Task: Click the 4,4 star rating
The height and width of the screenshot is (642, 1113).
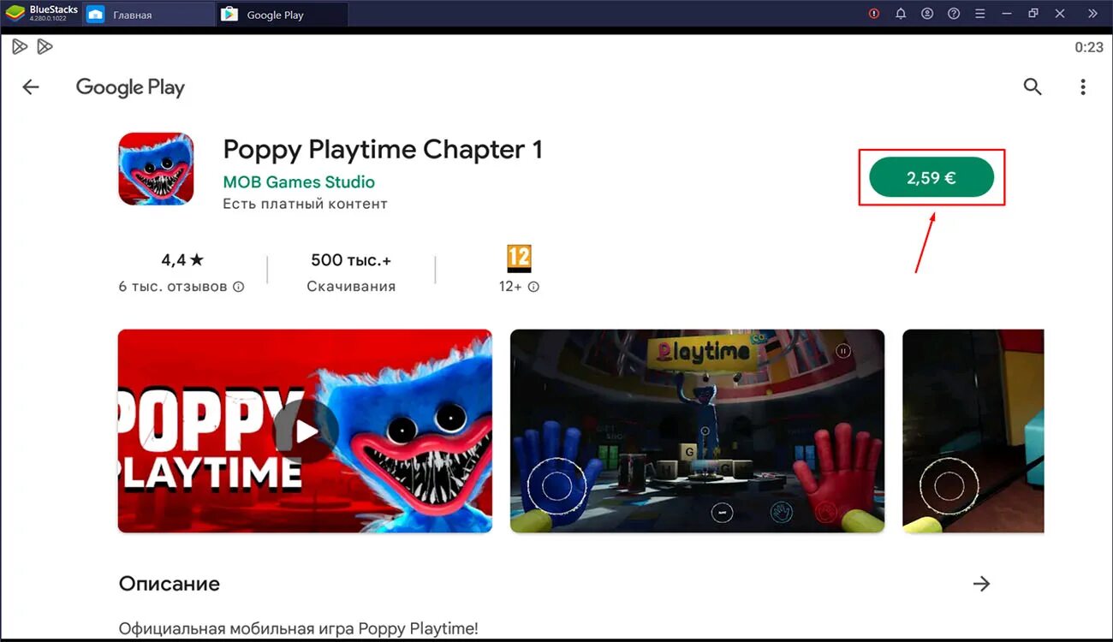Action: 182,260
